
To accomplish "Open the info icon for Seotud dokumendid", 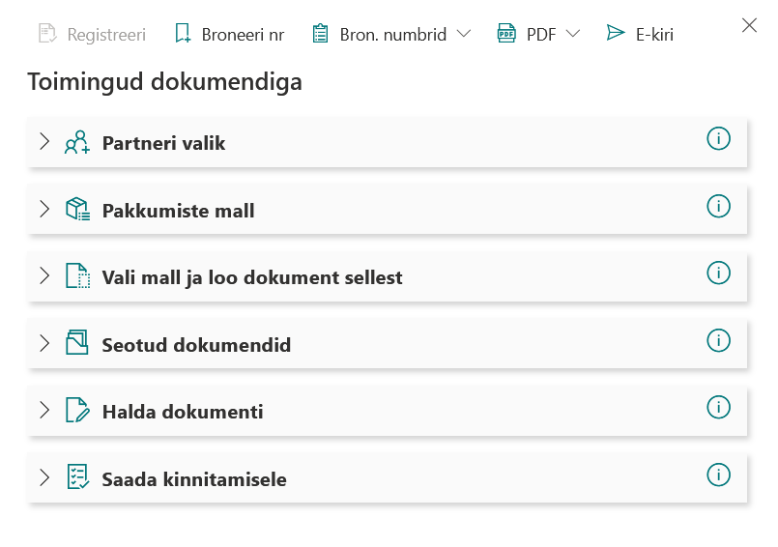I will click(718, 340).
